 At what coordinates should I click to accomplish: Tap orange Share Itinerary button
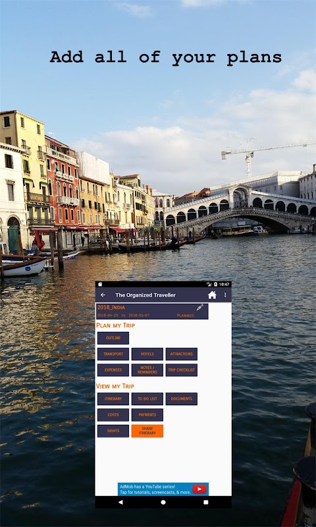click(147, 431)
